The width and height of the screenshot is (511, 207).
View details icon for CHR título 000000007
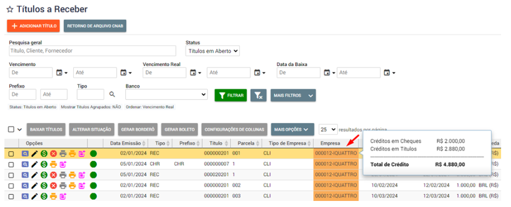[25, 164]
